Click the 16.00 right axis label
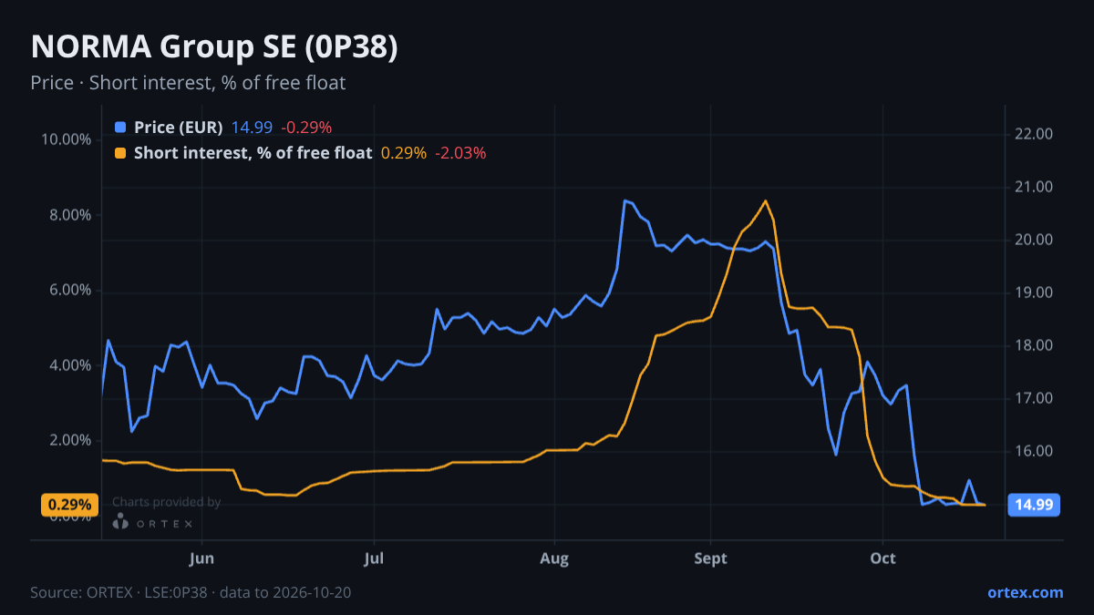 click(1034, 451)
